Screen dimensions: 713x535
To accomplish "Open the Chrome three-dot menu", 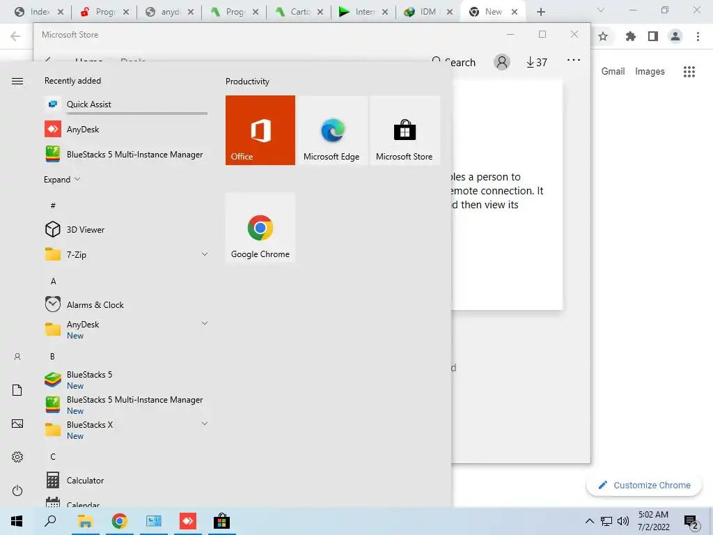I will coord(698,36).
